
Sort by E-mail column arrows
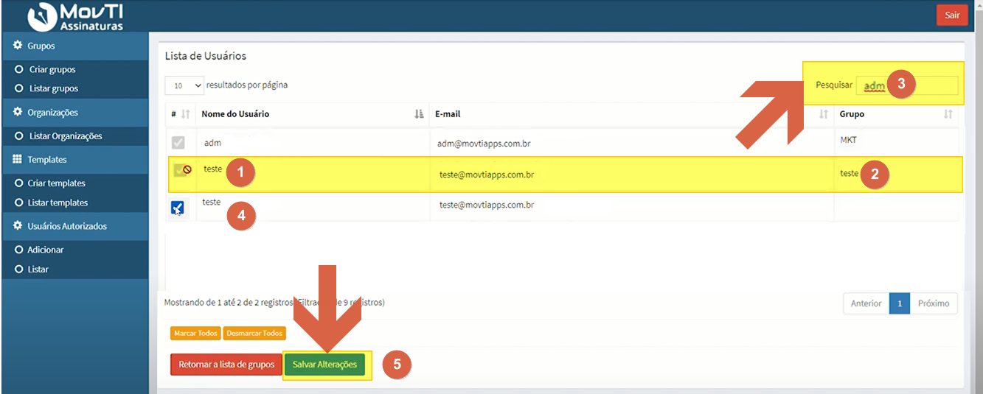click(824, 114)
